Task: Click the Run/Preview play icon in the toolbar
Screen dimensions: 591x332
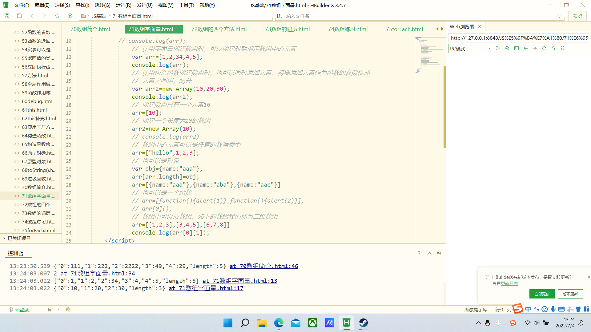Action: tap(70, 16)
